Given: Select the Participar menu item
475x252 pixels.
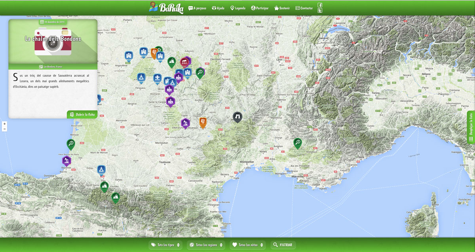Looking at the screenshot, I should pyautogui.click(x=260, y=8).
